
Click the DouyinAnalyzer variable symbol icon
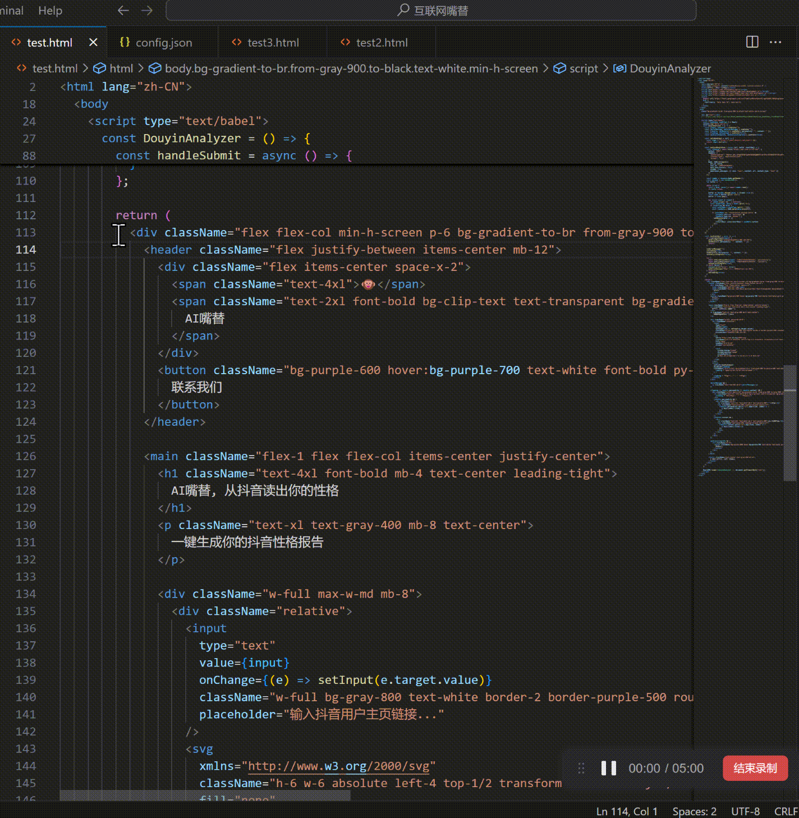(x=619, y=68)
